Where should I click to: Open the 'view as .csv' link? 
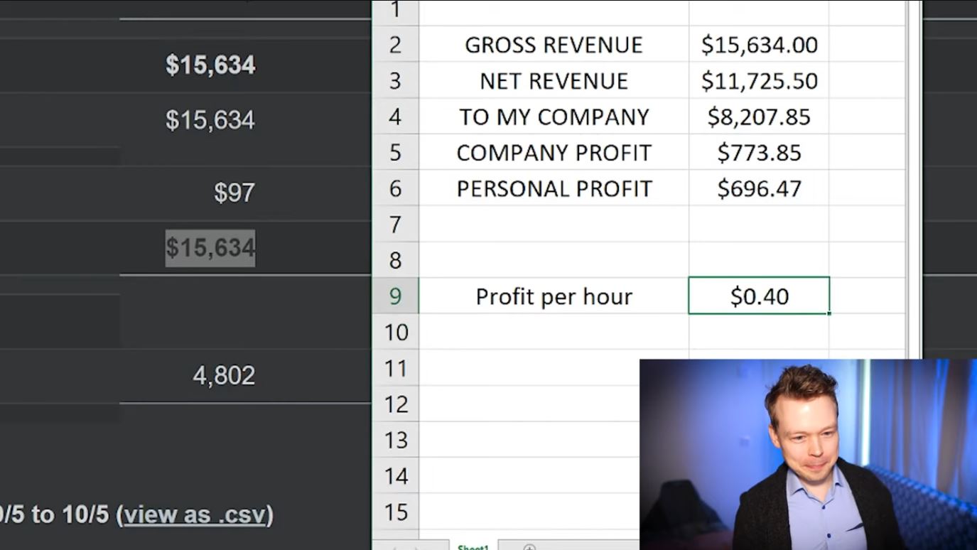(195, 514)
